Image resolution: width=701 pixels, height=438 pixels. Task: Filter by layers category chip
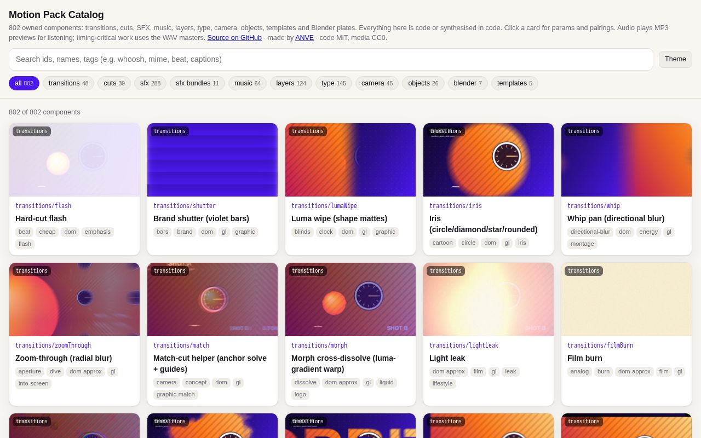click(x=291, y=83)
